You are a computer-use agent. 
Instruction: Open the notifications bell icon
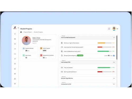[x=109, y=29]
